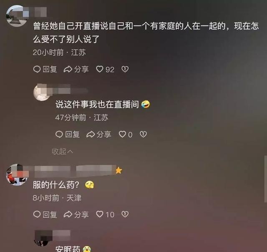Viewport: 267px width, 252px height.
Task: Open avatar of the first Jiangsu commenter
Action: point(17,16)
